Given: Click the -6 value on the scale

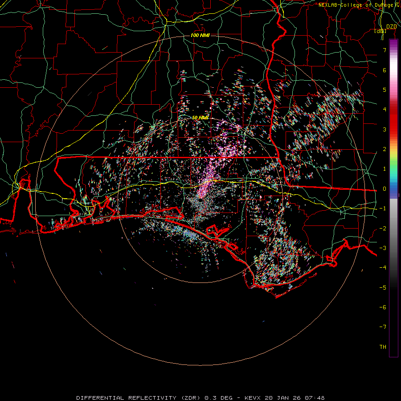Looking at the screenshot, I should [383, 307].
